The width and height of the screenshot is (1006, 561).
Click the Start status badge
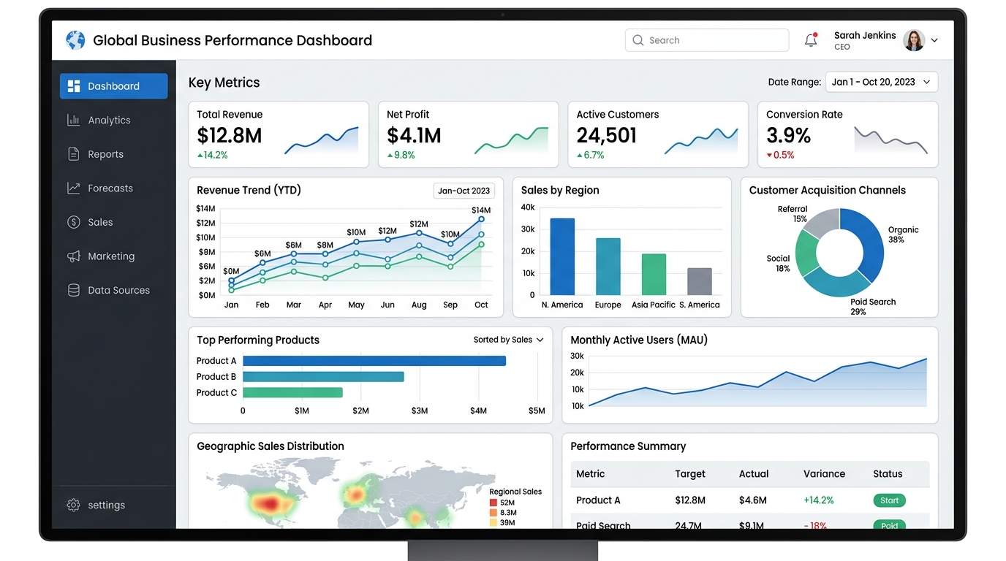[x=889, y=500]
